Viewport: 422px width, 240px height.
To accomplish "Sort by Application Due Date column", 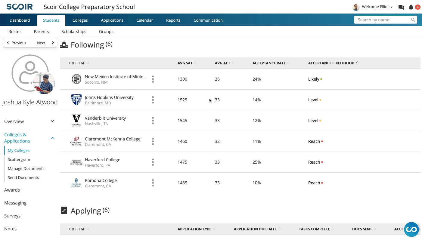I will click(x=257, y=229).
